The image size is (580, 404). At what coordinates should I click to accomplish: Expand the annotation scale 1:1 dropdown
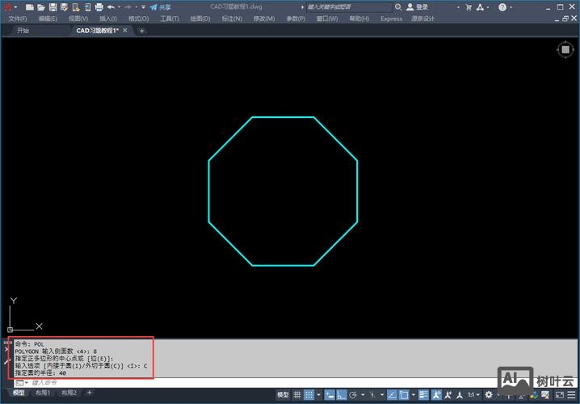[x=473, y=394]
